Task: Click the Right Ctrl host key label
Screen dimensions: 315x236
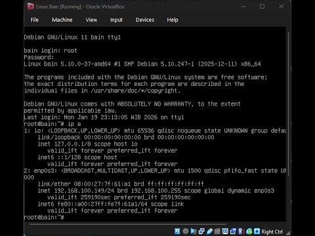Action: (x=272, y=231)
